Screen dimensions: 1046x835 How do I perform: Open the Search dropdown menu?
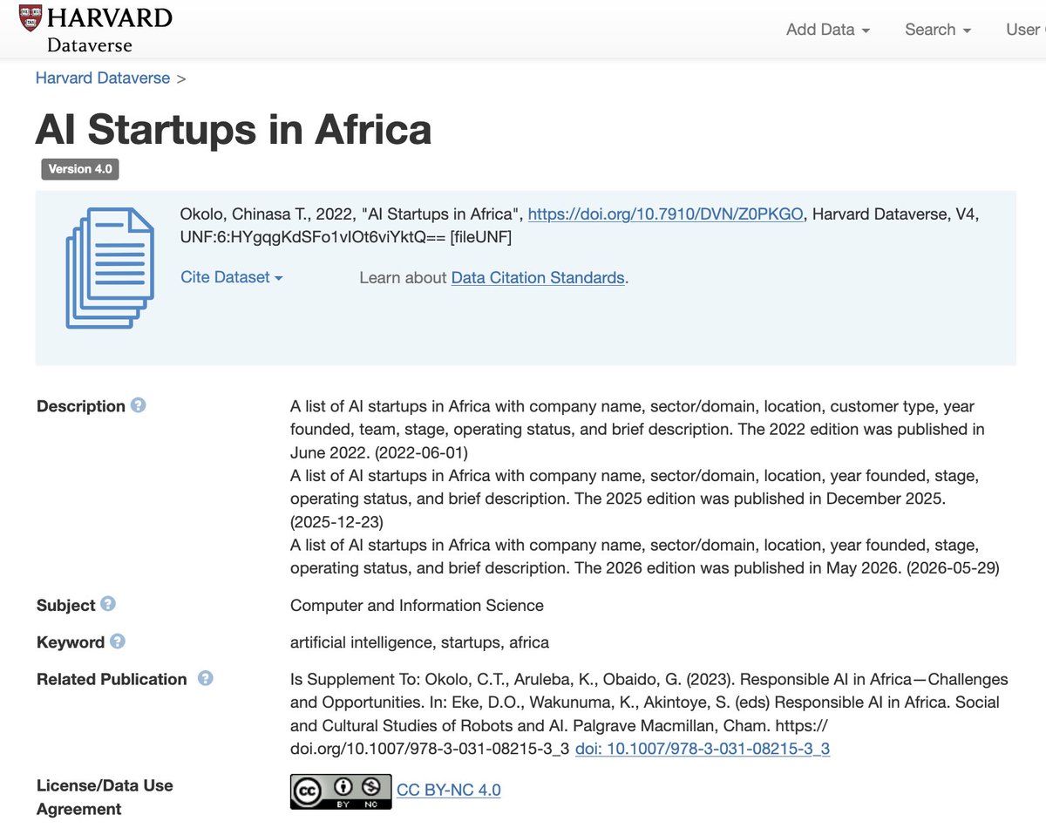pyautogui.click(x=938, y=30)
